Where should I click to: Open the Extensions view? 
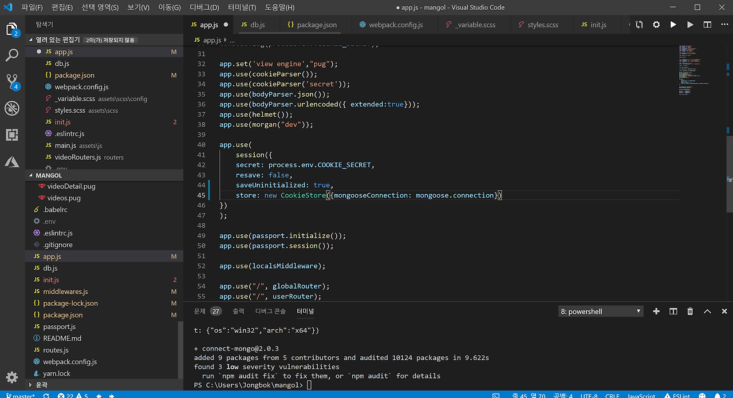[12, 135]
